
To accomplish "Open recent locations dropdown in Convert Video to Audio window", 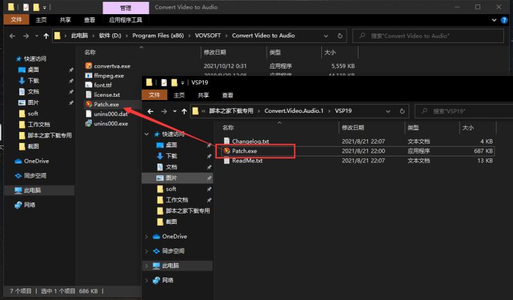I will pyautogui.click(x=37, y=36).
